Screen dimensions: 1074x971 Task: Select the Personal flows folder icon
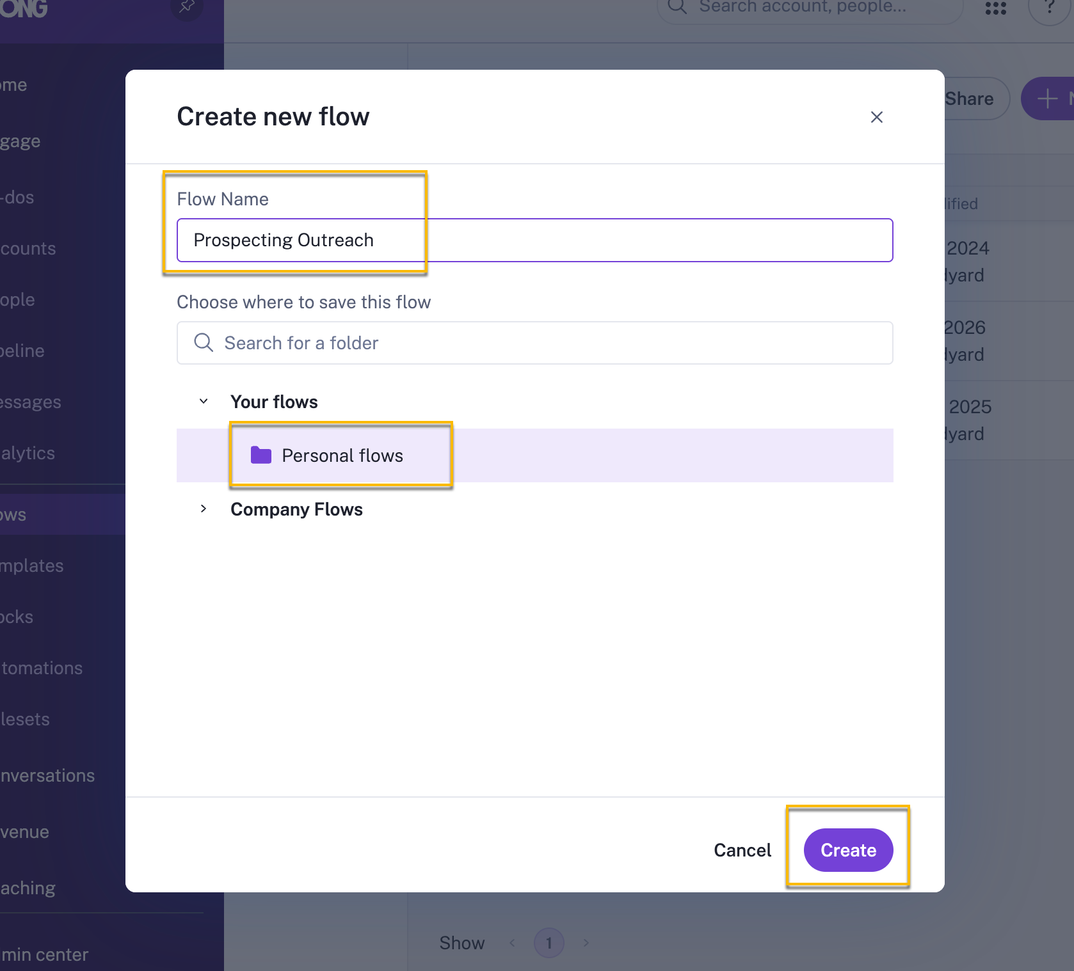pos(260,455)
